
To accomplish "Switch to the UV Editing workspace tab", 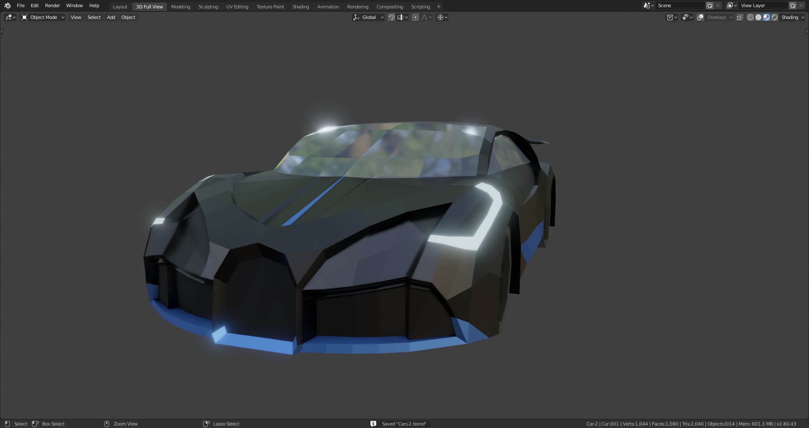I will (x=237, y=7).
